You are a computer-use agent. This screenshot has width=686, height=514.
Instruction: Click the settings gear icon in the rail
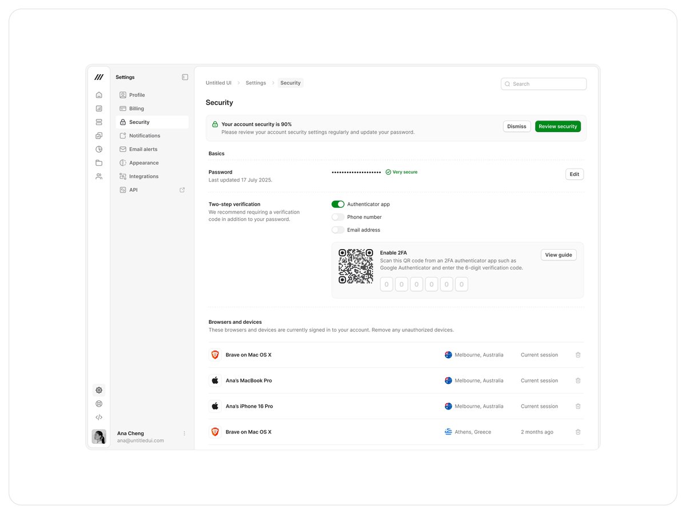[99, 390]
